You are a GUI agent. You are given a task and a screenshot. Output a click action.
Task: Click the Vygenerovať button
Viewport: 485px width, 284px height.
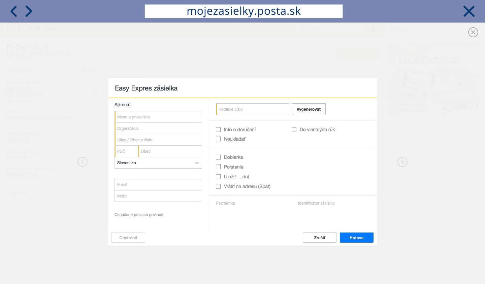309,109
